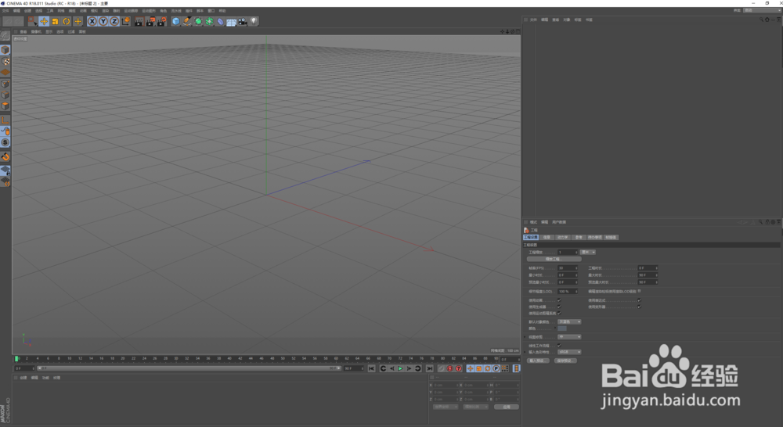Toggle Enable Snap magnet icon
Screen dimensions: 783x427
5,156
